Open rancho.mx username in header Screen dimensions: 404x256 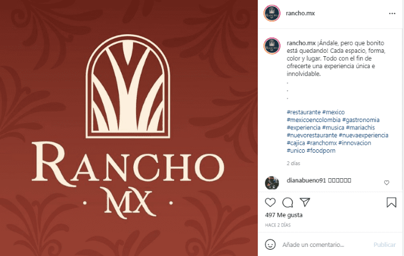[x=300, y=13]
